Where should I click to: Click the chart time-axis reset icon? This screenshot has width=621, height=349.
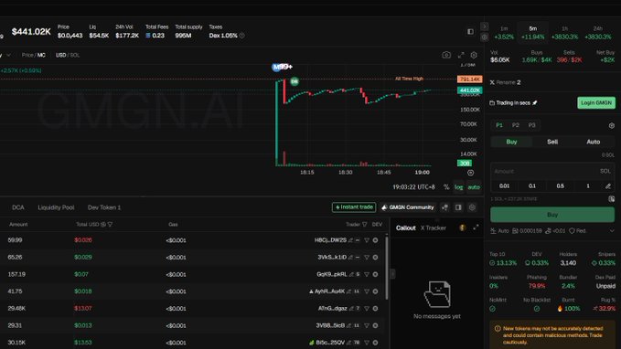pos(470,173)
